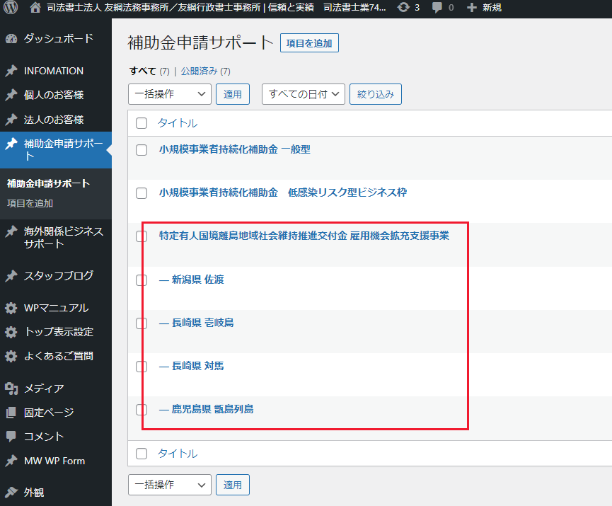Open the 特定有人国境離島地域社会維持推進交付金 post
612x506 pixels.
click(304, 236)
